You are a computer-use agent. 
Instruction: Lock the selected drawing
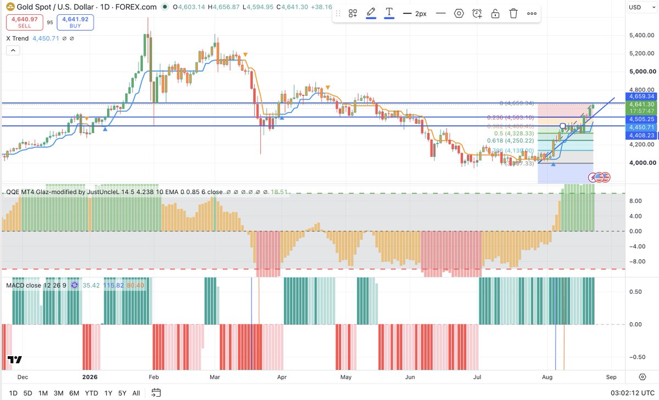click(x=495, y=13)
